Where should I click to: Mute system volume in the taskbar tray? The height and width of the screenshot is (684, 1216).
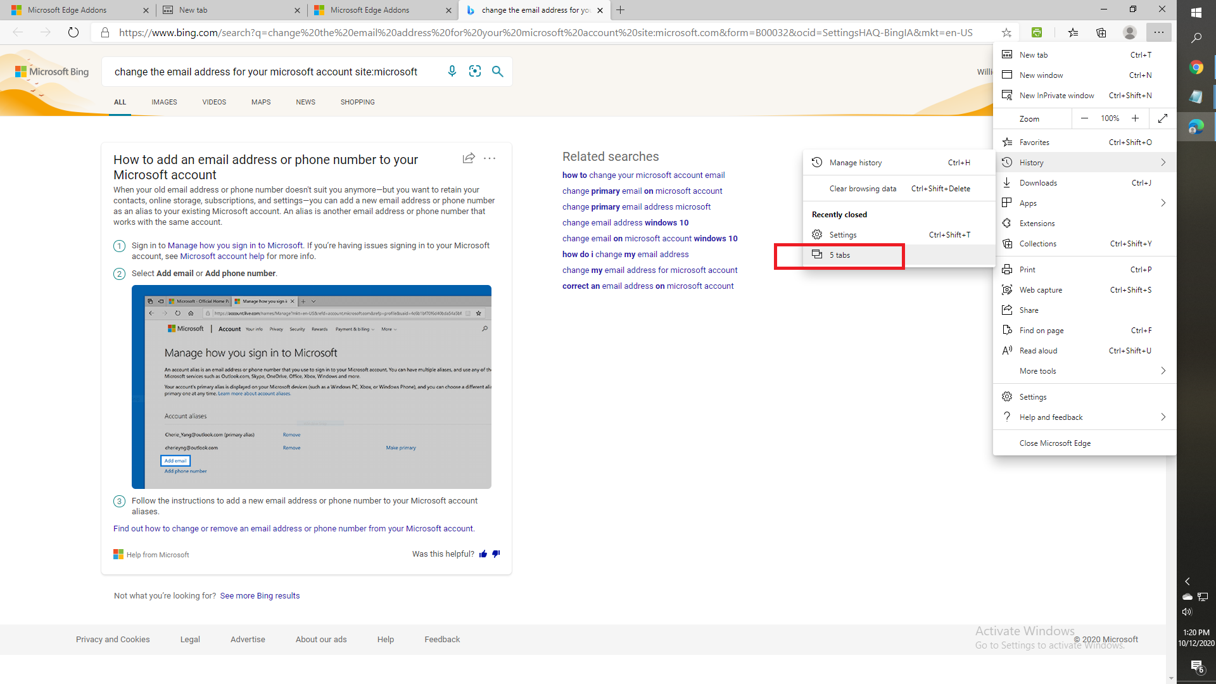pyautogui.click(x=1187, y=612)
